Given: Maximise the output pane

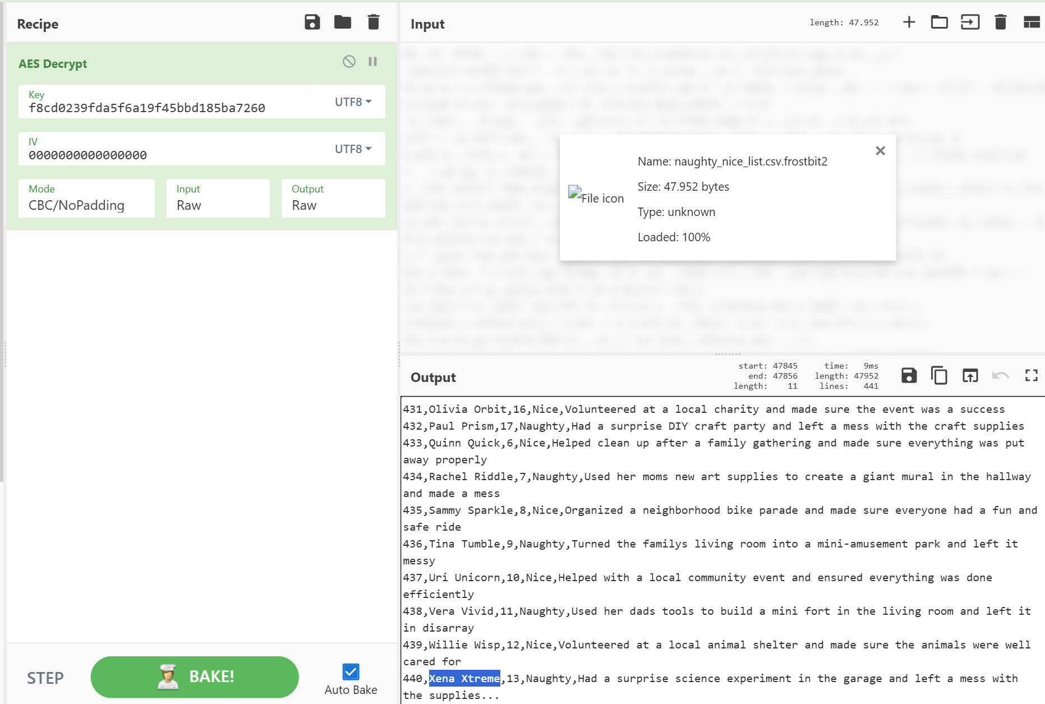Looking at the screenshot, I should [x=1031, y=376].
